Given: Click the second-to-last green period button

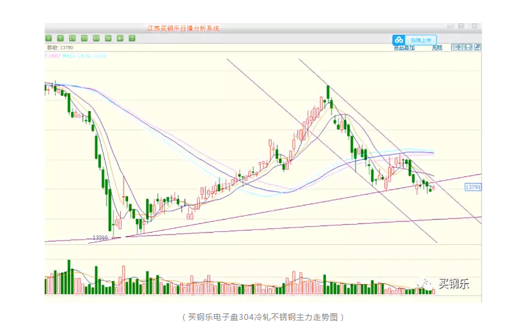Looking at the screenshot, I should [120, 38].
